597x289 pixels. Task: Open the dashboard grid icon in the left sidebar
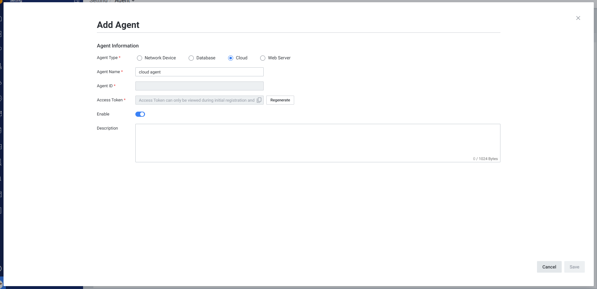1,34
